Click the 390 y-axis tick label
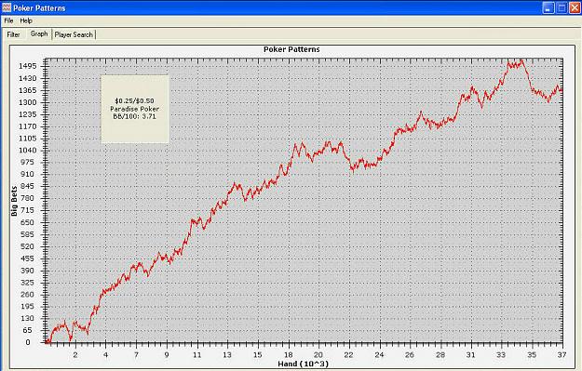The width and height of the screenshot is (582, 371). tap(29, 271)
